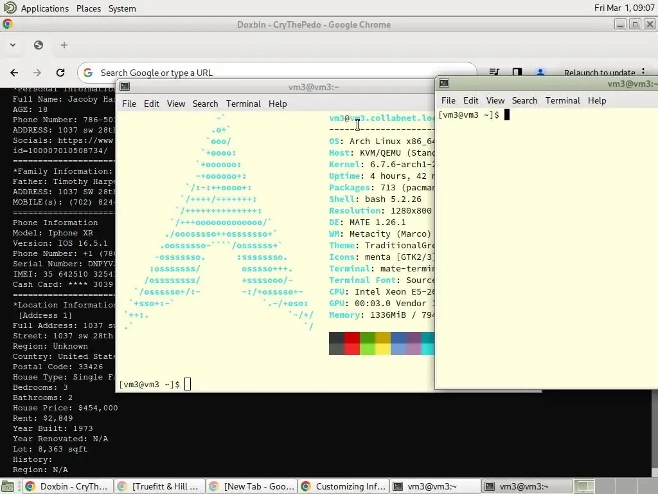Open Search menu in the empty terminal

coord(524,100)
